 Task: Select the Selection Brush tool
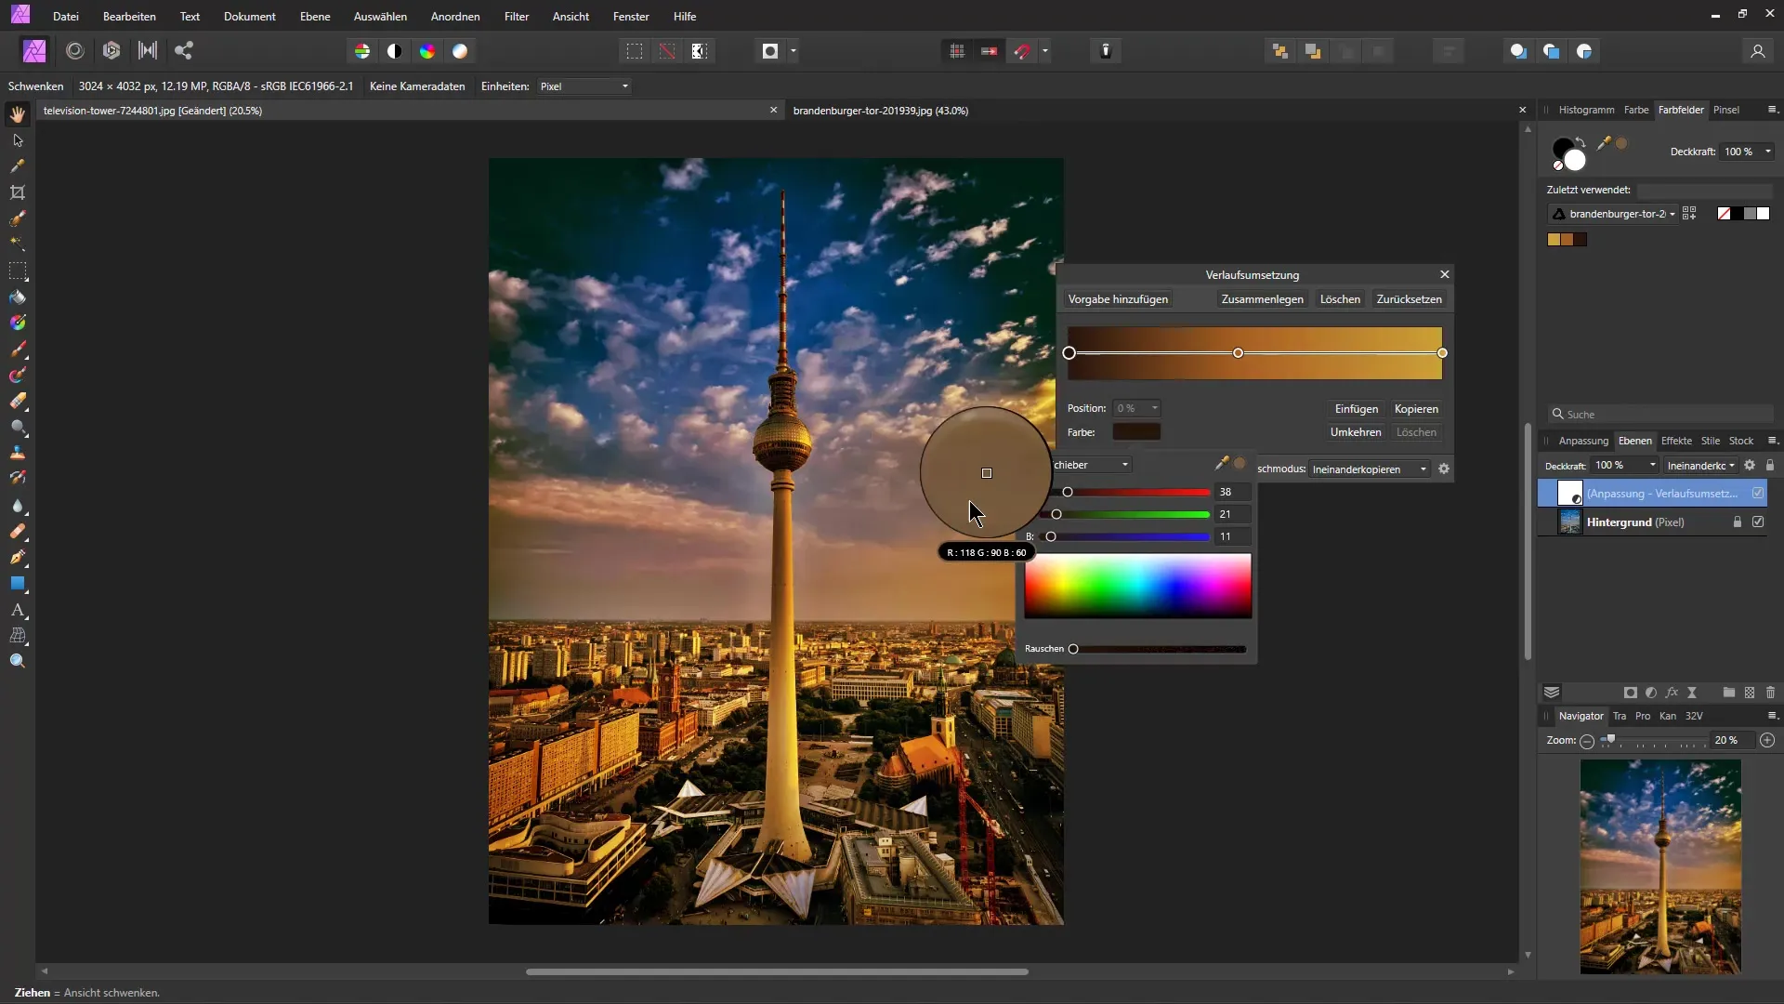click(x=18, y=218)
